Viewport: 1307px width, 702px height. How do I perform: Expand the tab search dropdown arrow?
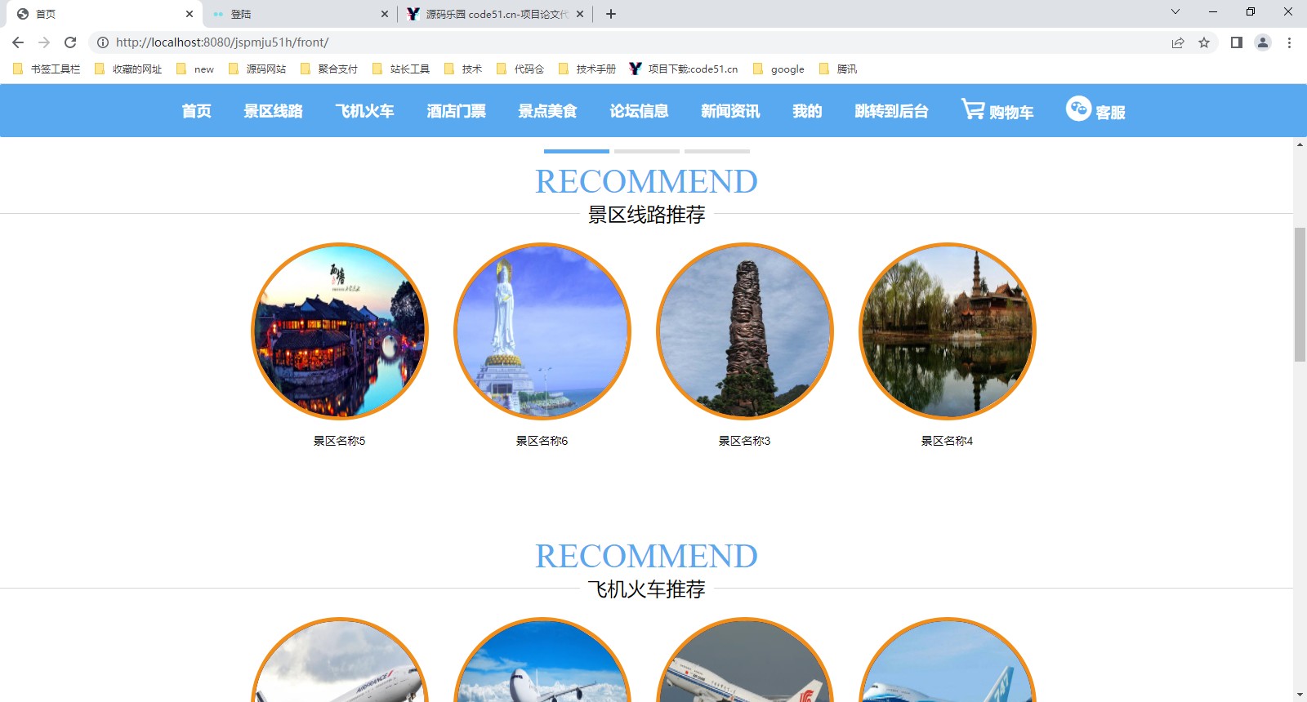(x=1175, y=12)
